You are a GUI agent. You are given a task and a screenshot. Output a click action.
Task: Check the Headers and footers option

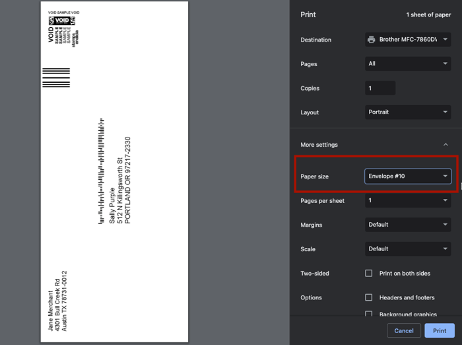(369, 297)
